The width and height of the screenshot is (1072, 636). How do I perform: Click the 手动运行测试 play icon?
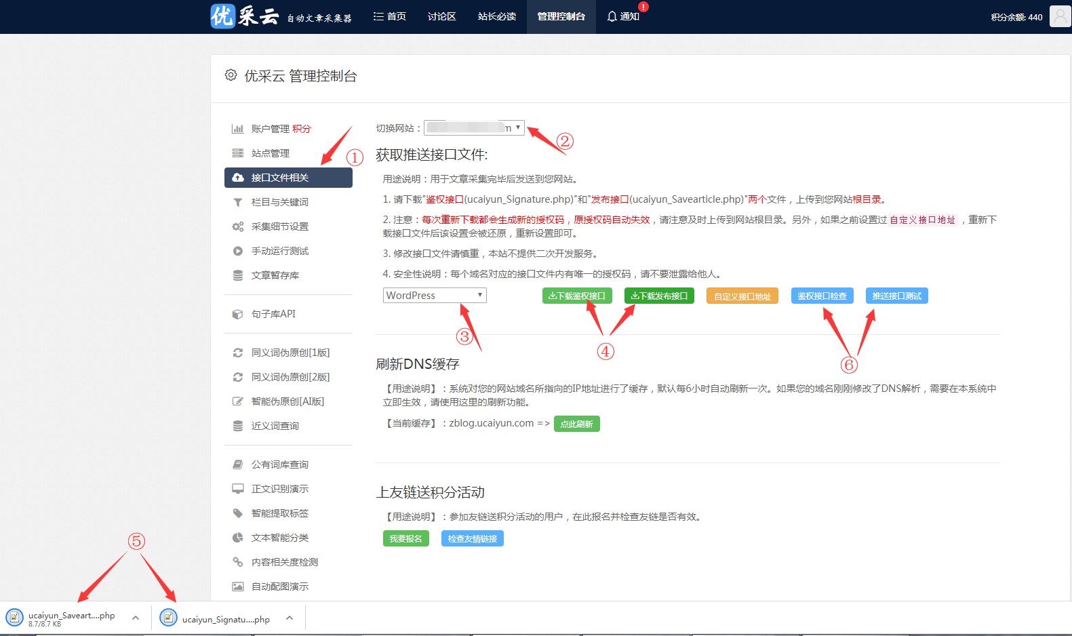tap(237, 251)
